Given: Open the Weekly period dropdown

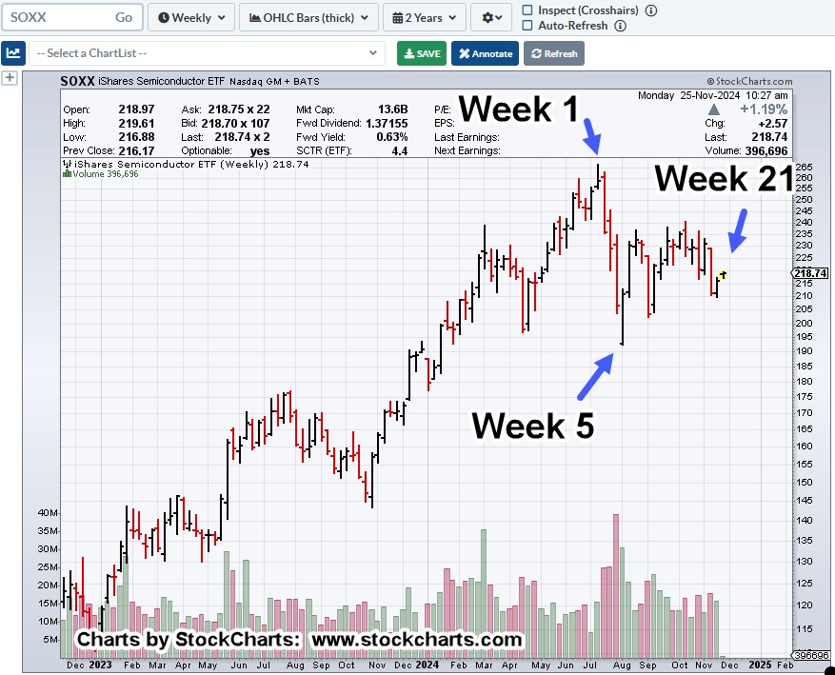Looking at the screenshot, I should 191,17.
